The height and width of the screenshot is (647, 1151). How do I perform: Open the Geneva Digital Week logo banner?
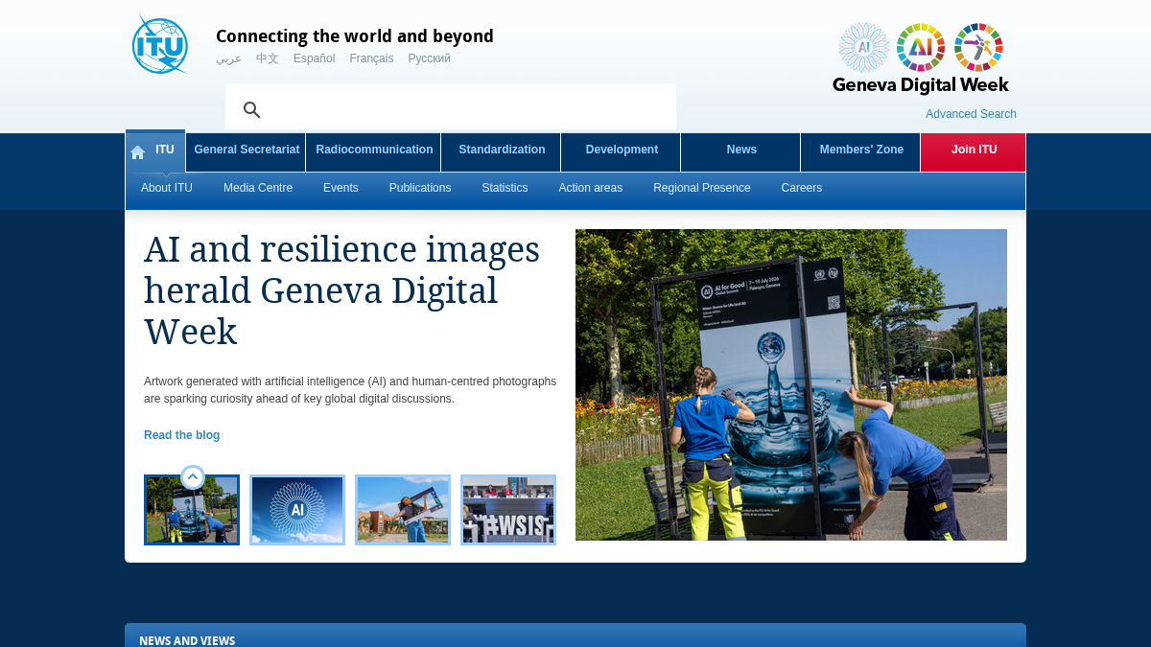(921, 58)
